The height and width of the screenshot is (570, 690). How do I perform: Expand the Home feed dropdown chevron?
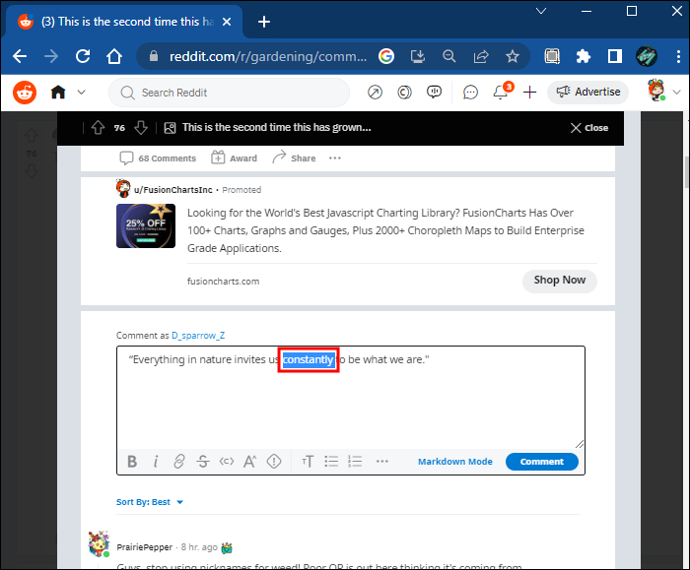82,93
